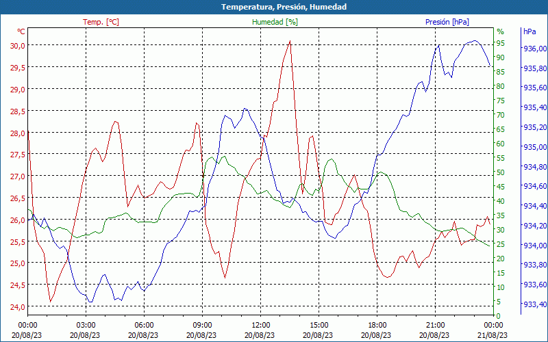548x342 pixels.
Task: Click the '06:00' time axis label
Action: coord(144,326)
